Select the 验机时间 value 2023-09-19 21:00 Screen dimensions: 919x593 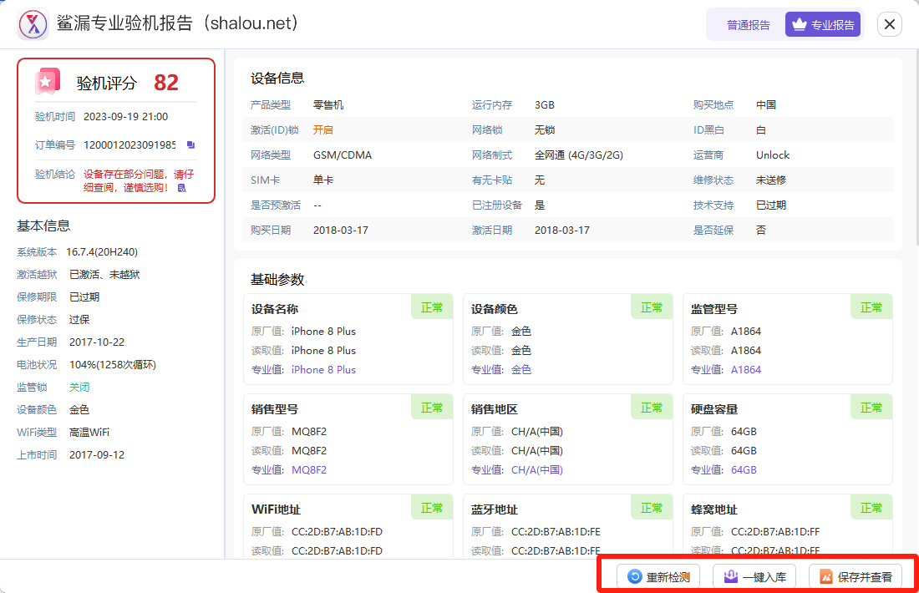pos(125,117)
